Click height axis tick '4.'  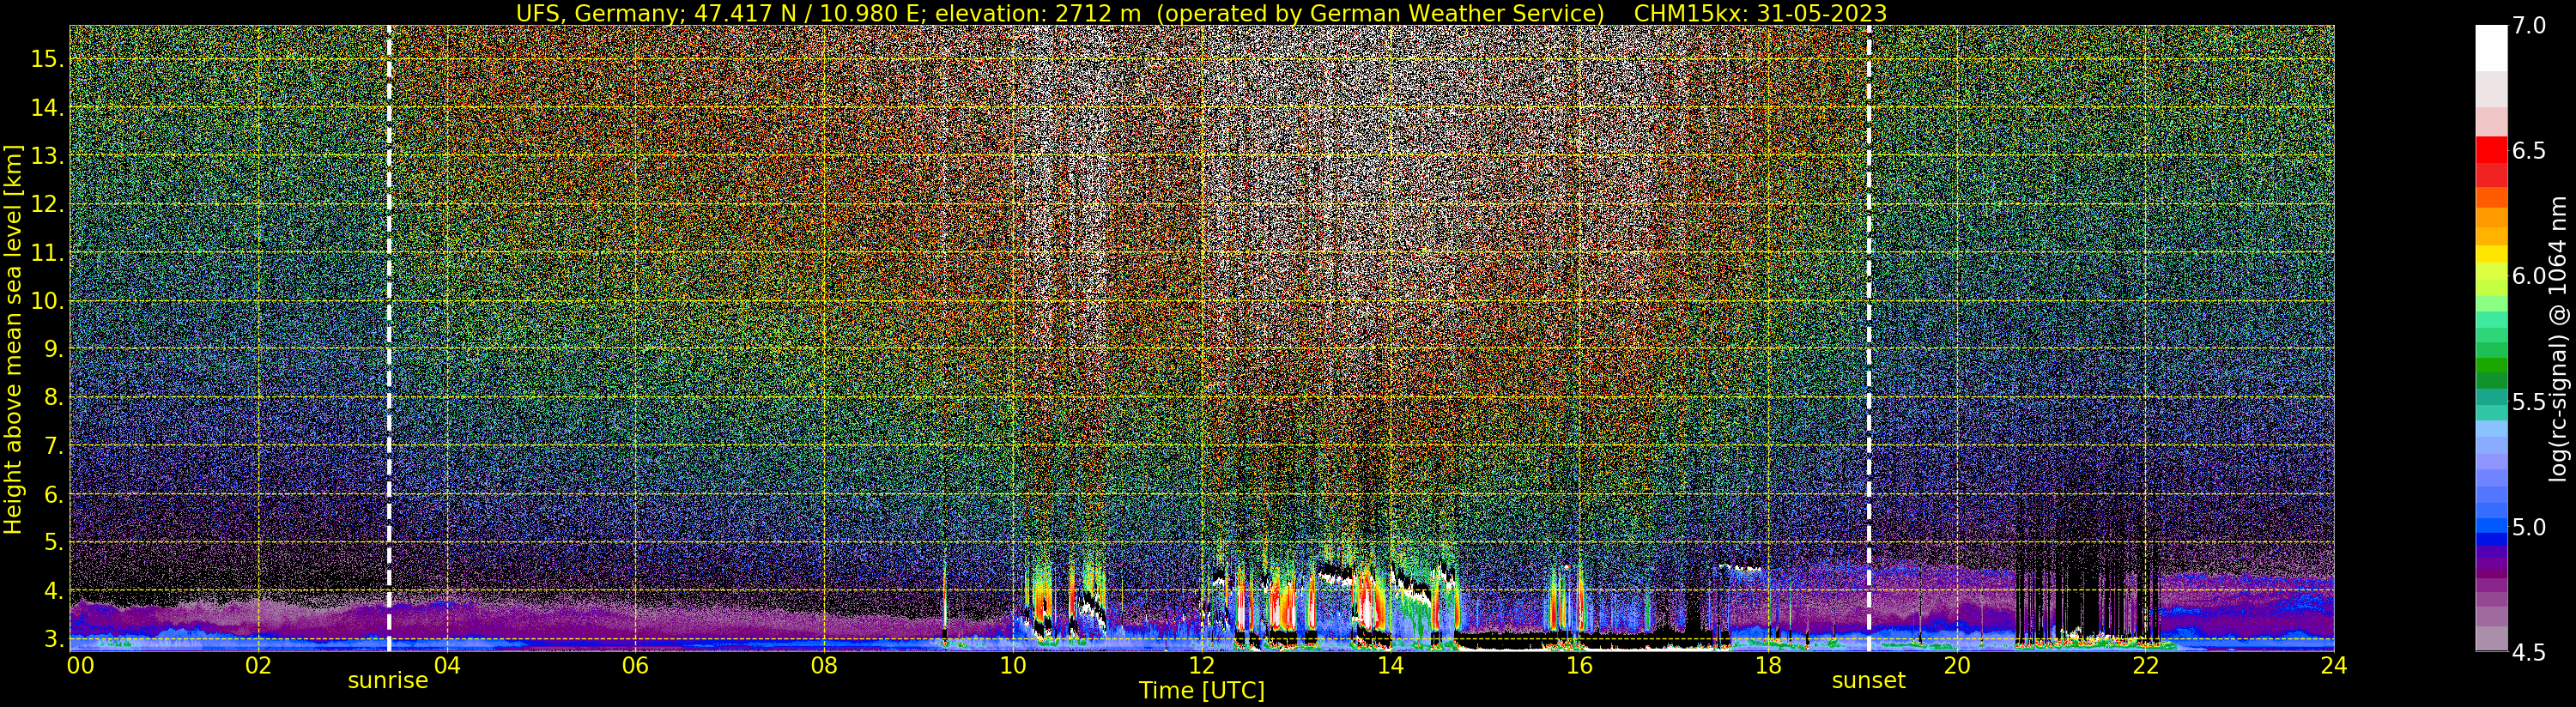52,591
